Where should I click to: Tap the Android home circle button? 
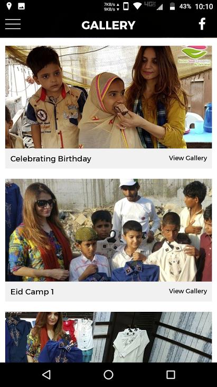(x=109, y=374)
